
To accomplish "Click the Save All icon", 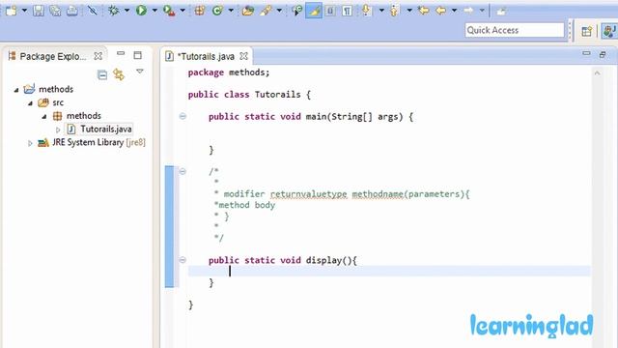I will [55, 11].
